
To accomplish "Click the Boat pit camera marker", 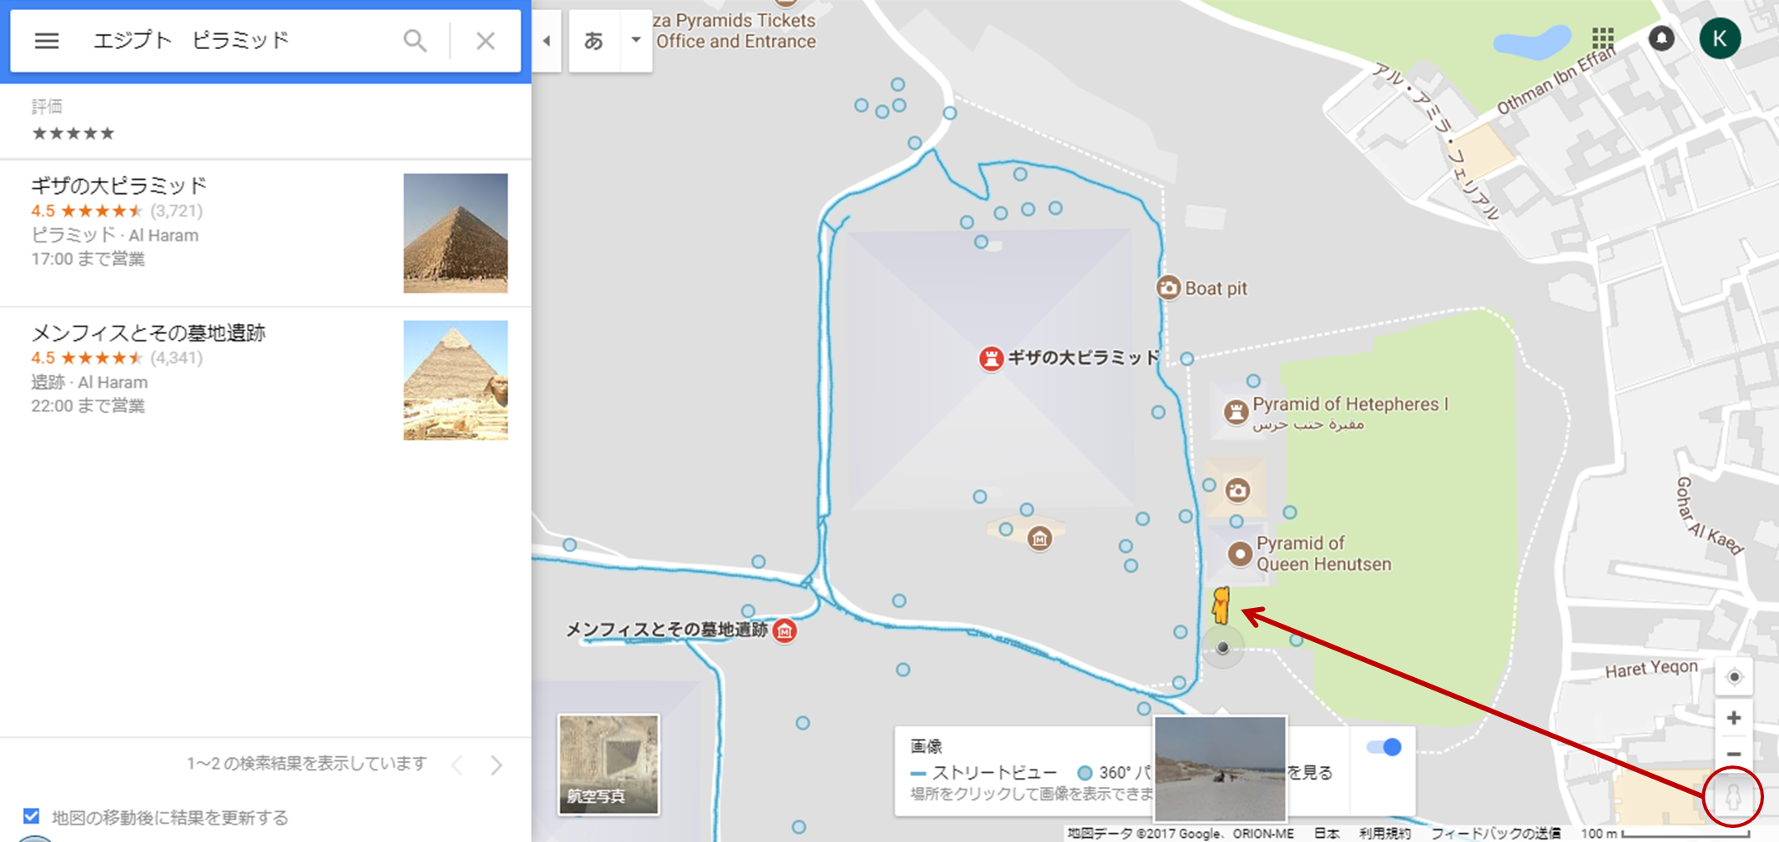I will point(1168,288).
